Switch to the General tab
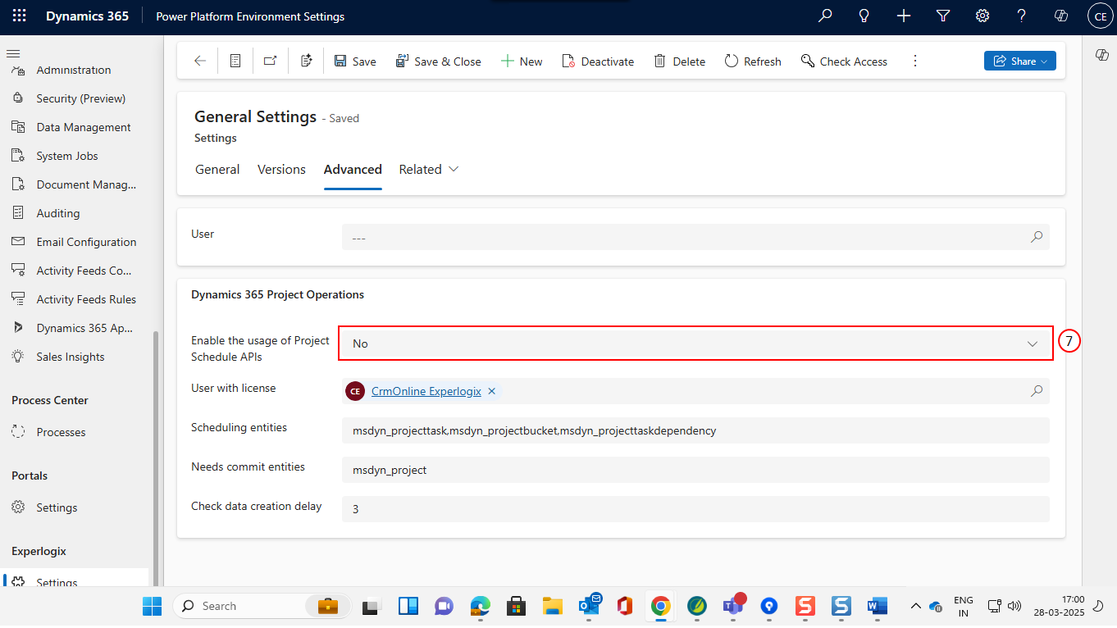This screenshot has width=1117, height=628. pos(217,170)
